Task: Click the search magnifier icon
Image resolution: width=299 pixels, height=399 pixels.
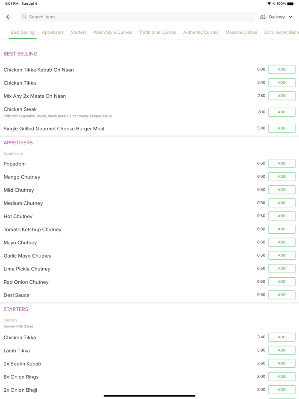Action: tap(24, 17)
